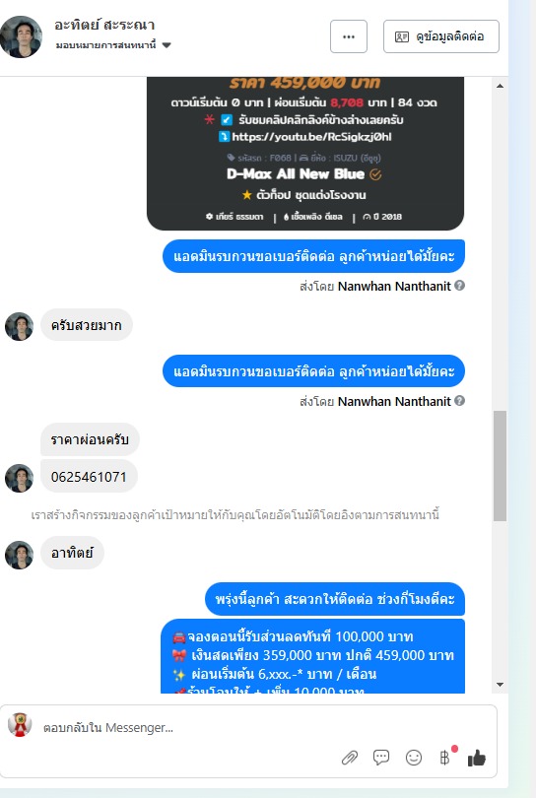Click the customer name อะทิตย์ สะระณา
Viewport: 536px width, 798px height.
(104, 25)
